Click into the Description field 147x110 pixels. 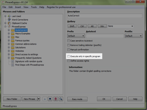[105, 16]
